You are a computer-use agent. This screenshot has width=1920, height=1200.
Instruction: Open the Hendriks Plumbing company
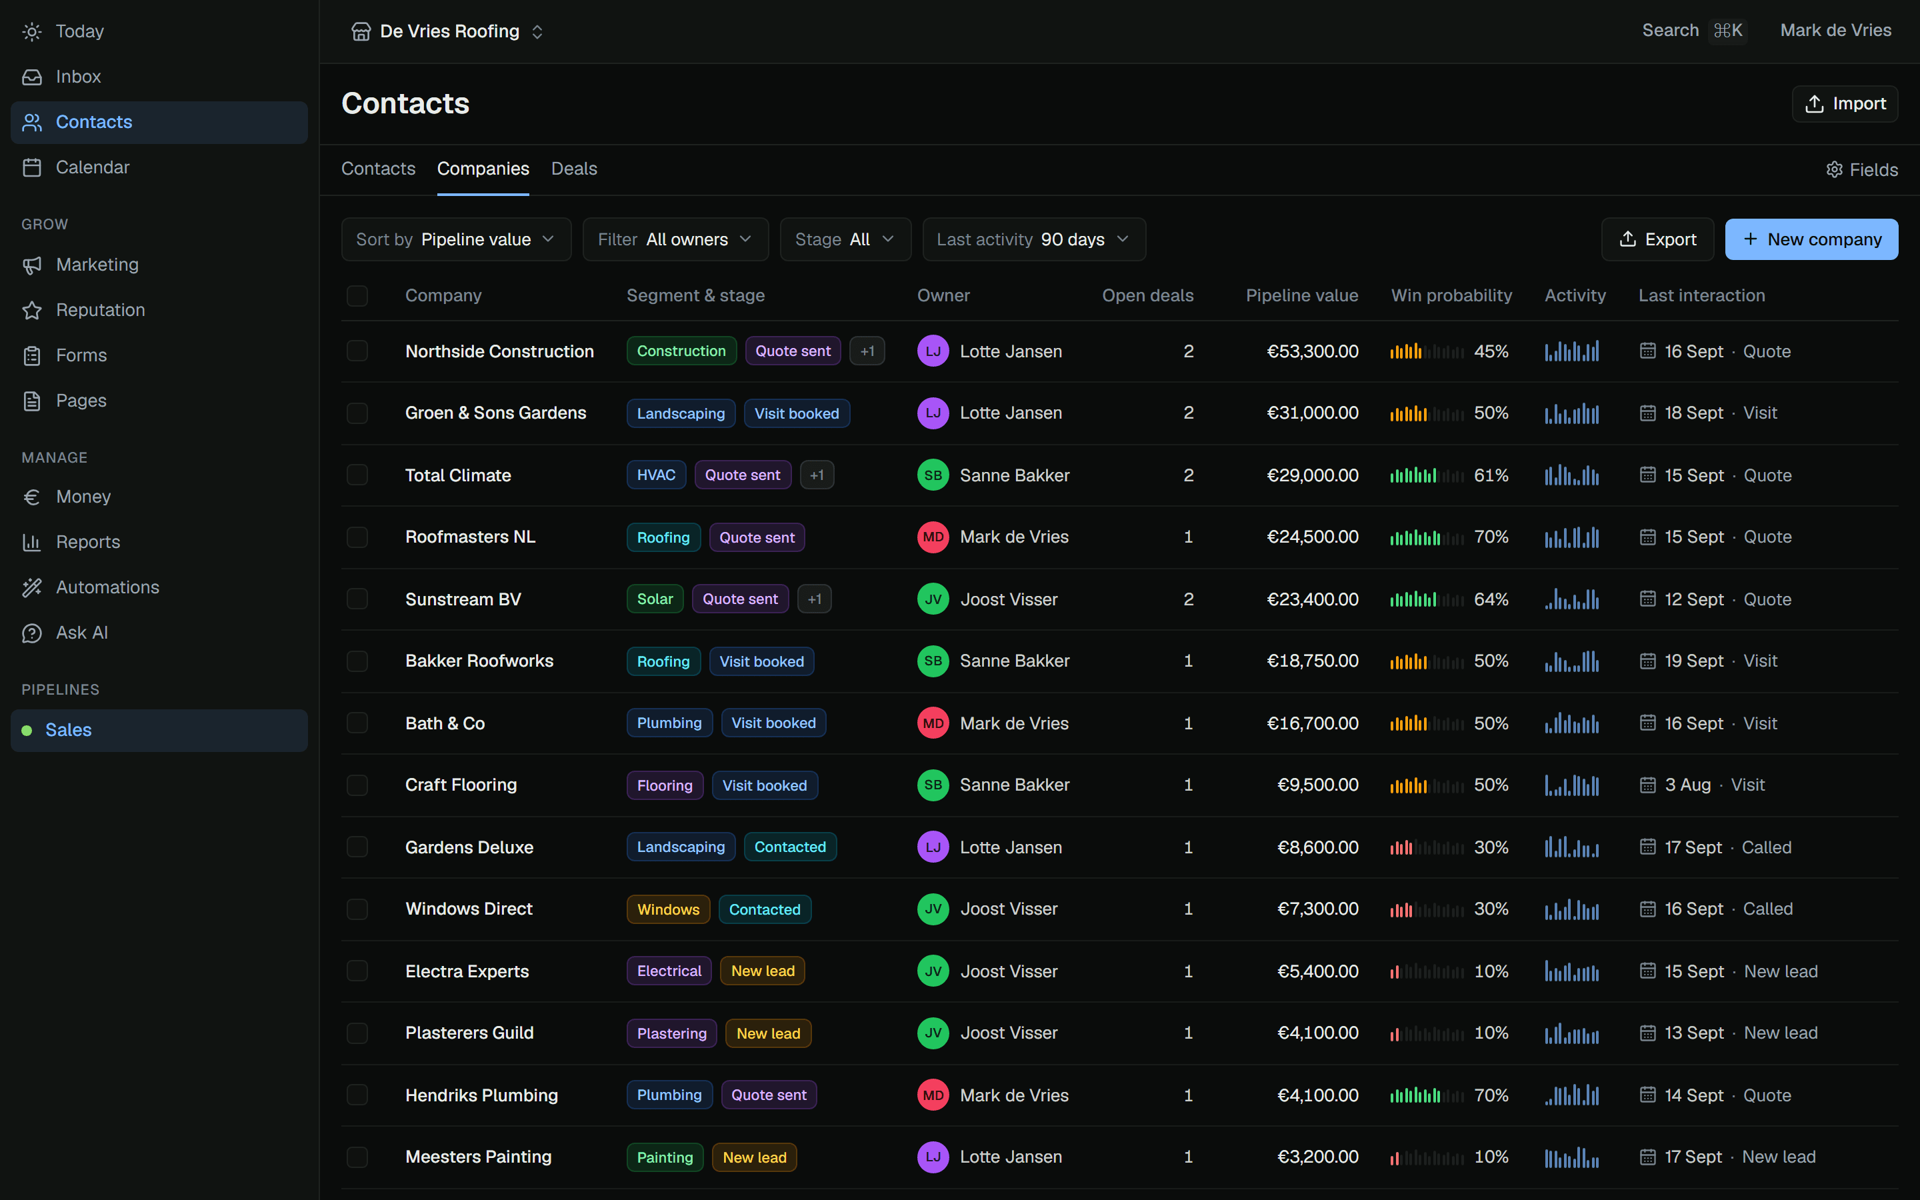481,1095
